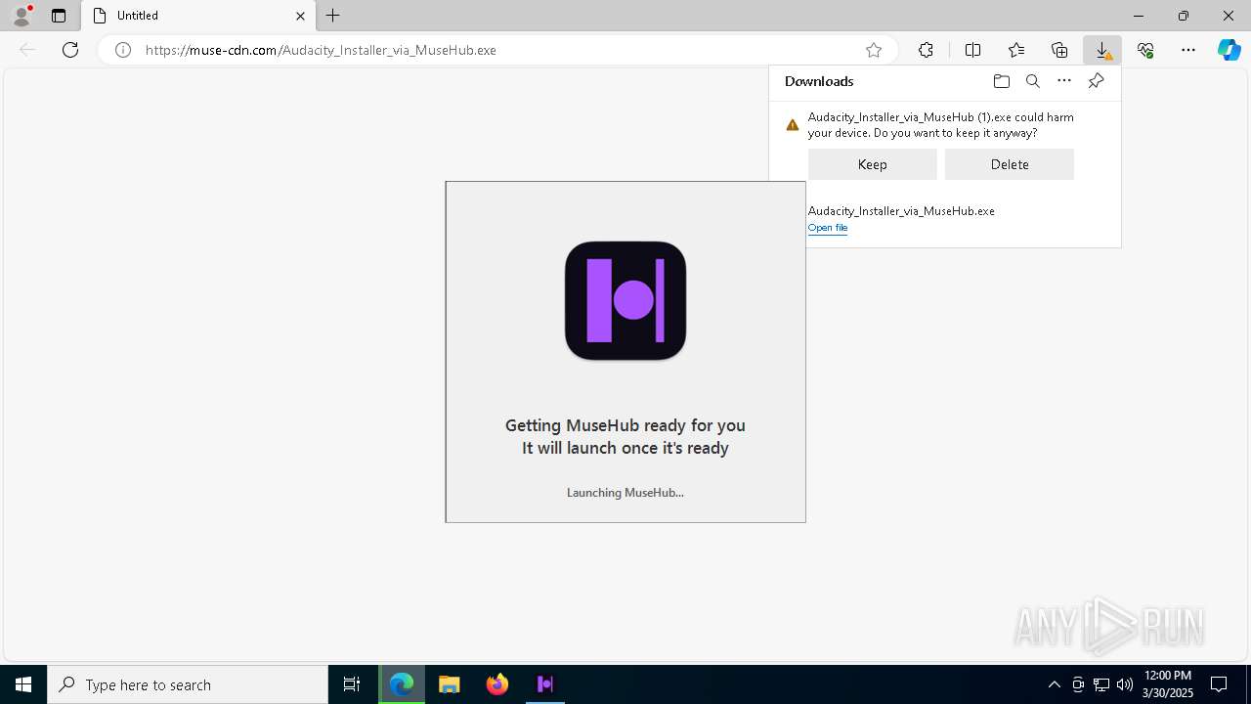Viewport: 1251px width, 704px height.
Task: Open network status tray icon
Action: (x=1101, y=684)
